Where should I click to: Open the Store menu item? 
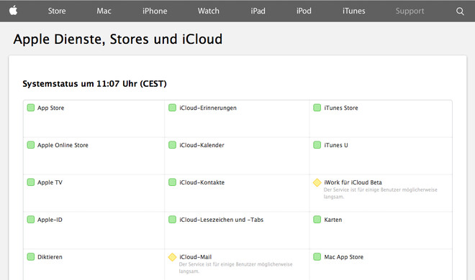point(57,11)
